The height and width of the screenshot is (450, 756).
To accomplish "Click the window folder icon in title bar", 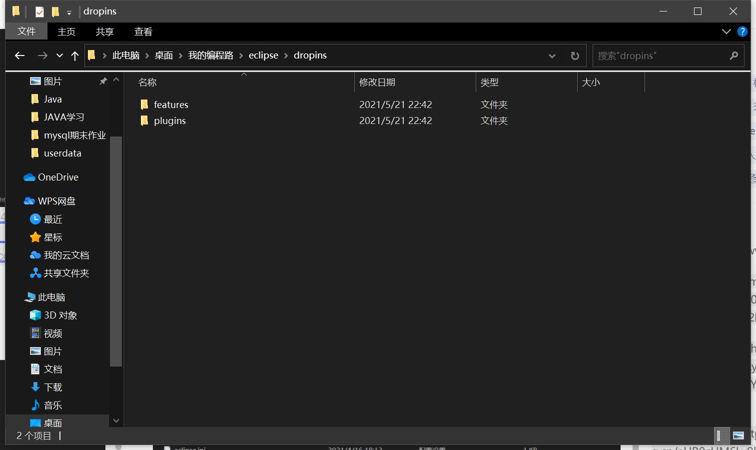I will 16,11.
